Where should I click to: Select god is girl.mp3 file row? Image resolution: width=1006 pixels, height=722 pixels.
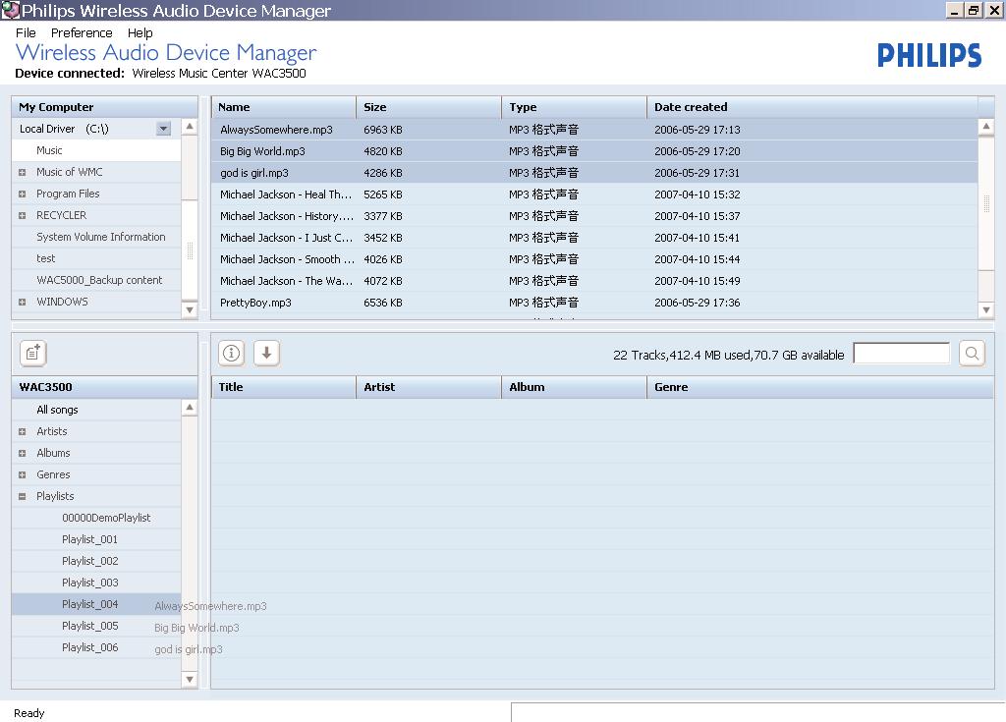(x=594, y=173)
